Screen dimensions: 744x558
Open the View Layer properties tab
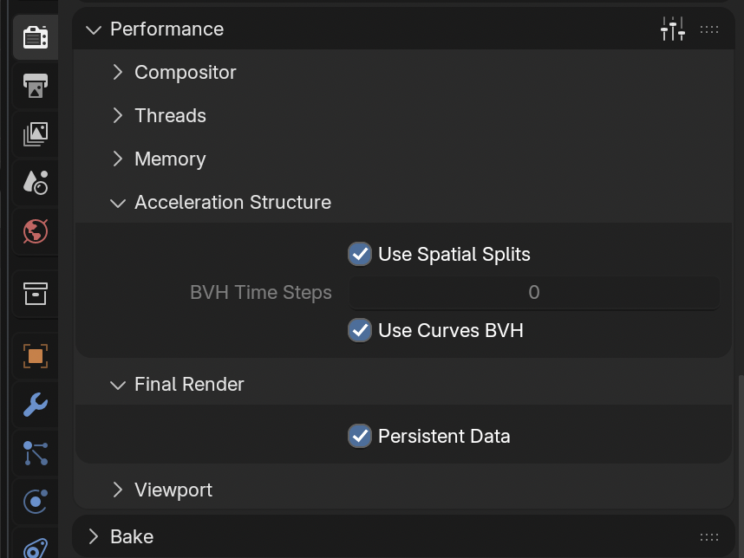coord(36,133)
